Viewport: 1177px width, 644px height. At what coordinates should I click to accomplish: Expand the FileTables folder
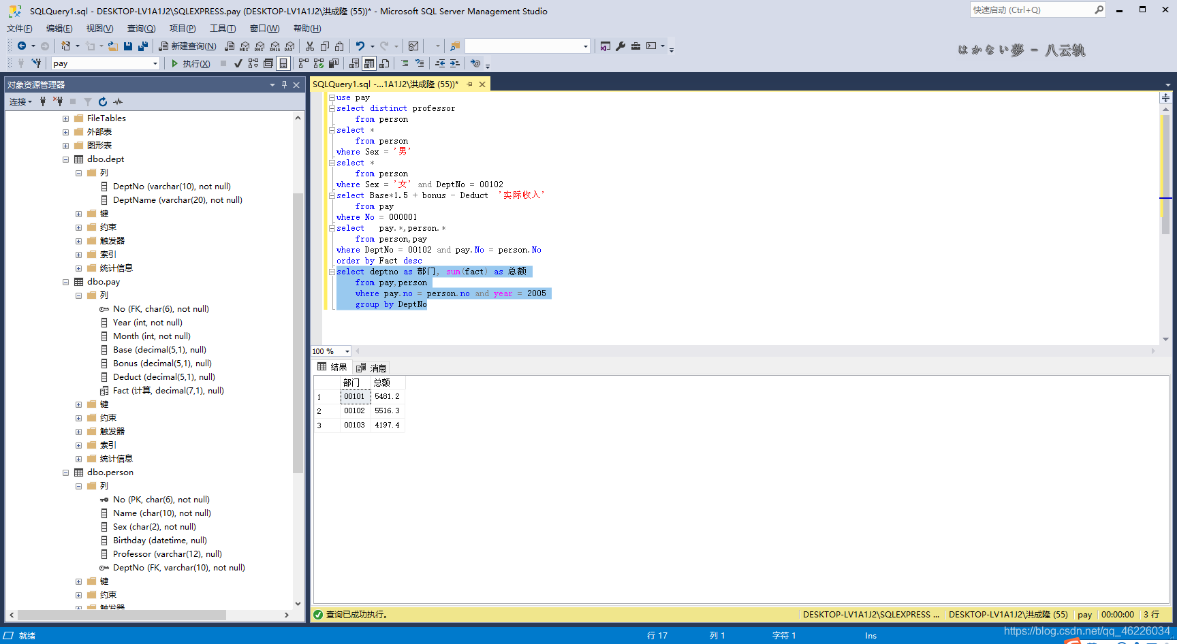point(66,118)
